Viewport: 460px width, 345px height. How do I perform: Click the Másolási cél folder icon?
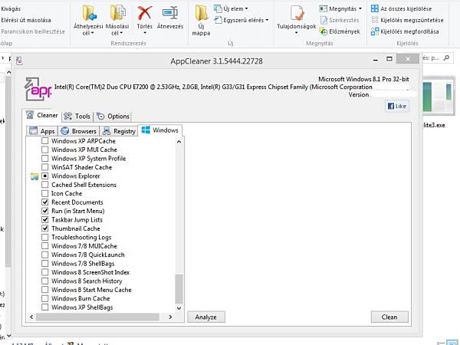tap(117, 13)
